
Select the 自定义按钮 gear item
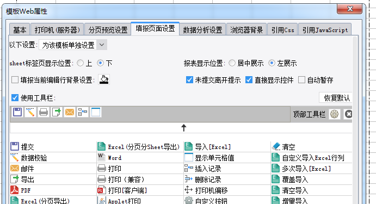click(206, 200)
